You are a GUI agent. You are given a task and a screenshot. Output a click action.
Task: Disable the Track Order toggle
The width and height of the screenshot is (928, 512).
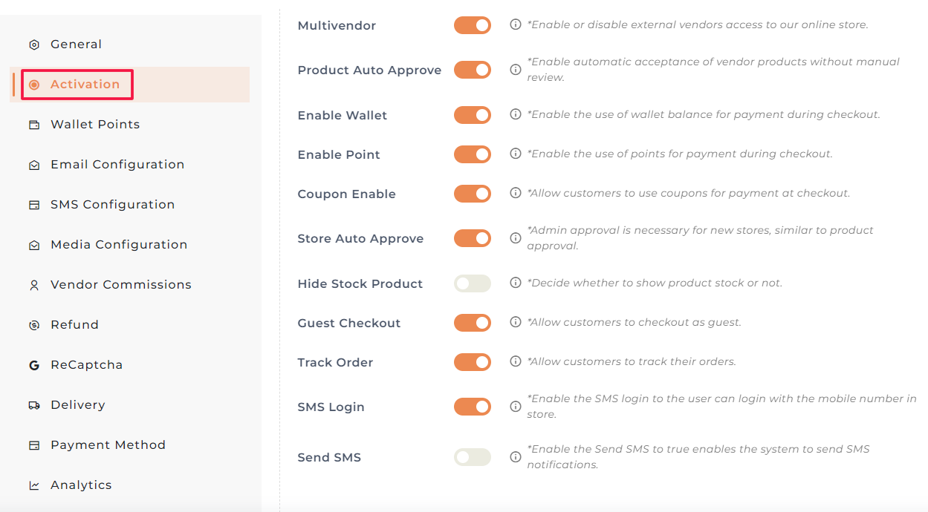tap(473, 362)
